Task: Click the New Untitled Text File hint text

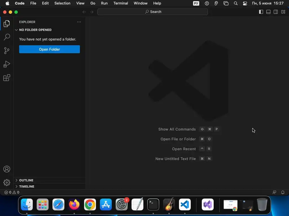Action: click(176, 159)
